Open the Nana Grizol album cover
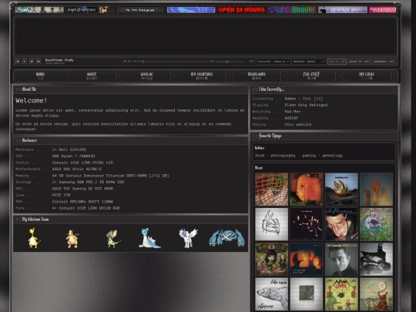 [341, 294]
